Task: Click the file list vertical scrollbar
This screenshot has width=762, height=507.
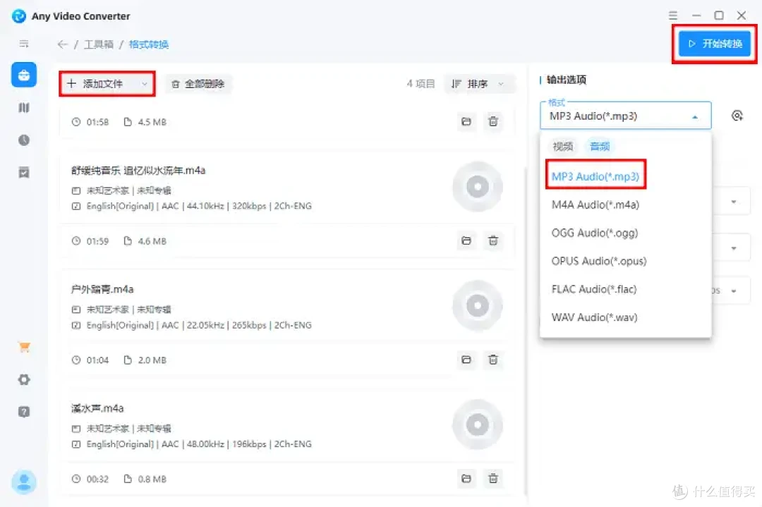Action: [x=525, y=330]
